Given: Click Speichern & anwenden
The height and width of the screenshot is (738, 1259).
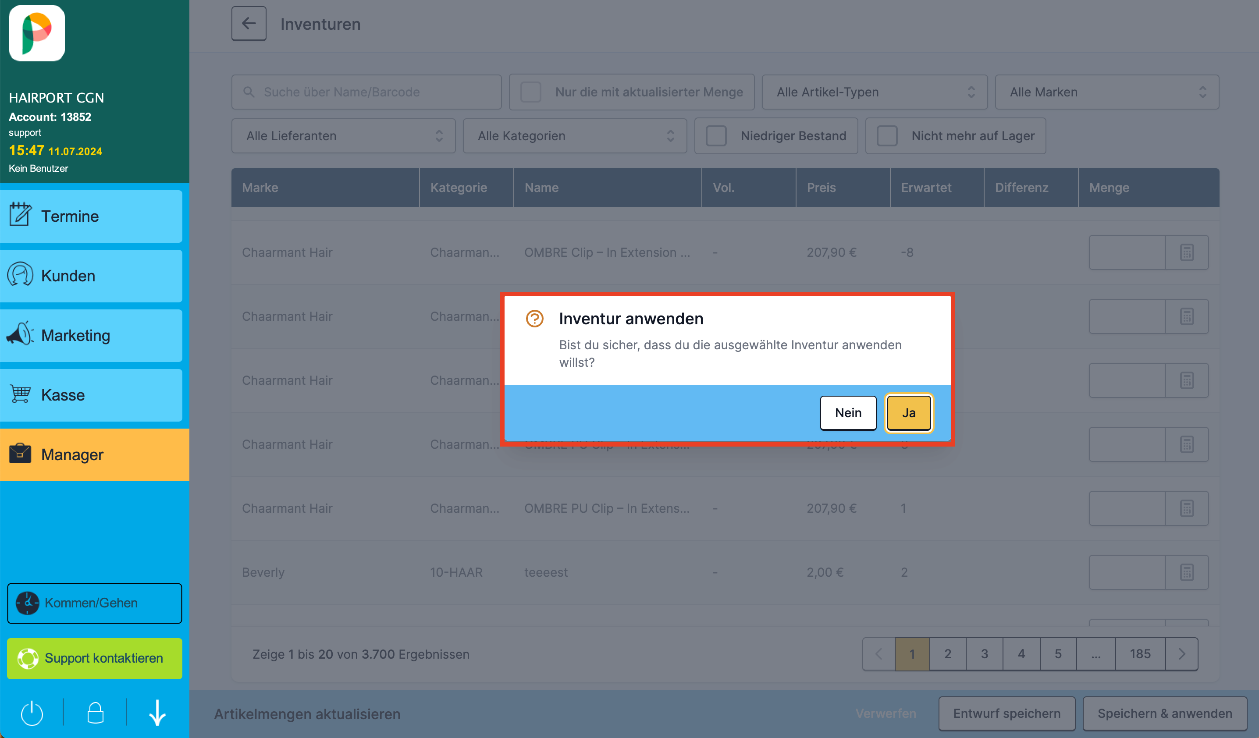Looking at the screenshot, I should tap(1165, 713).
